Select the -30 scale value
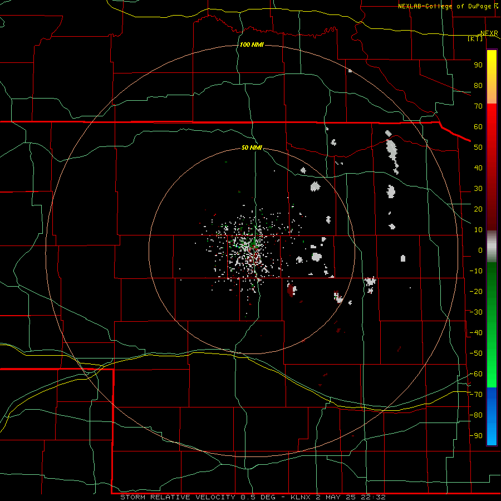 (x=476, y=312)
